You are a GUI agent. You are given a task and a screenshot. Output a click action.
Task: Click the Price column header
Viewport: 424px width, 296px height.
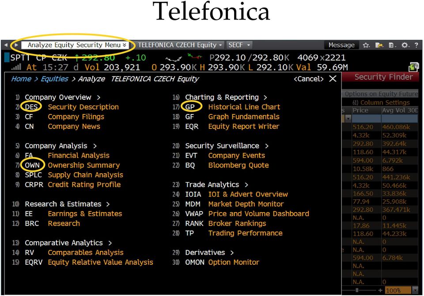pyautogui.click(x=366, y=110)
